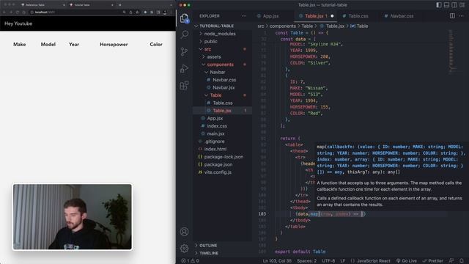Viewport: 469px width, 264px height.
Task: Zoom icon in browser address bar
Action: 124,12
